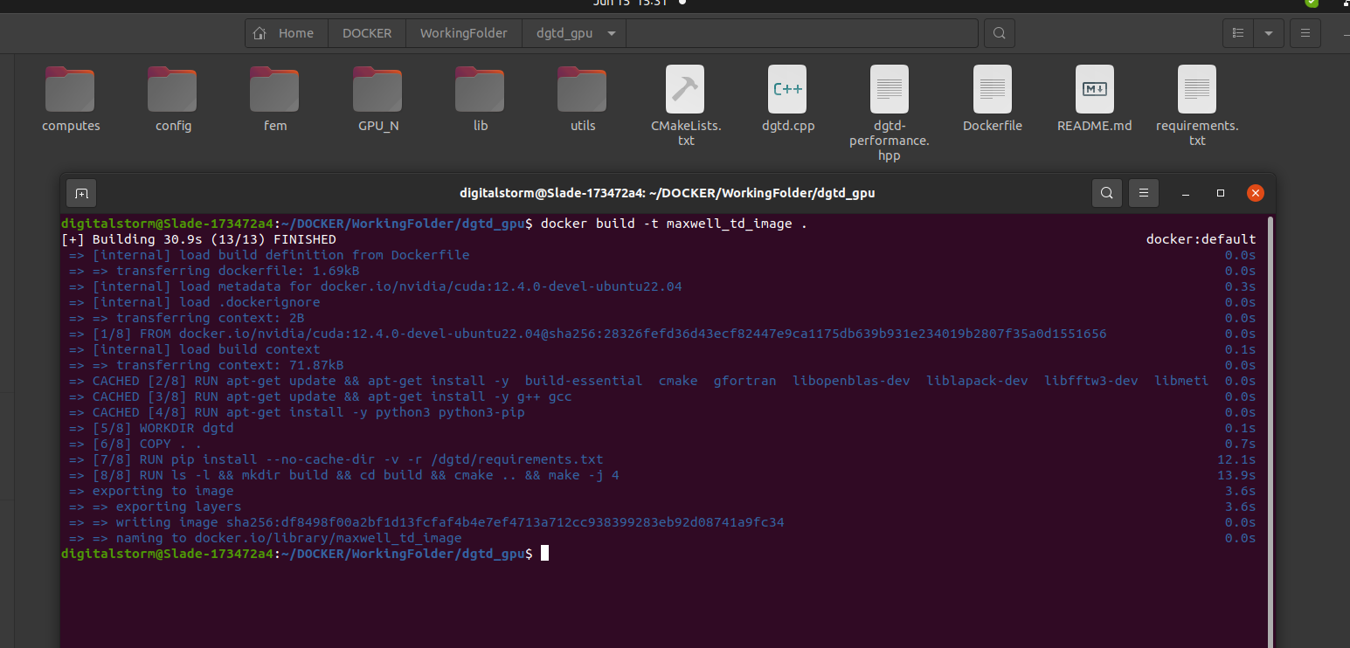
Task: Click the '[internal] load .dockerignore' line
Action: tap(195, 302)
